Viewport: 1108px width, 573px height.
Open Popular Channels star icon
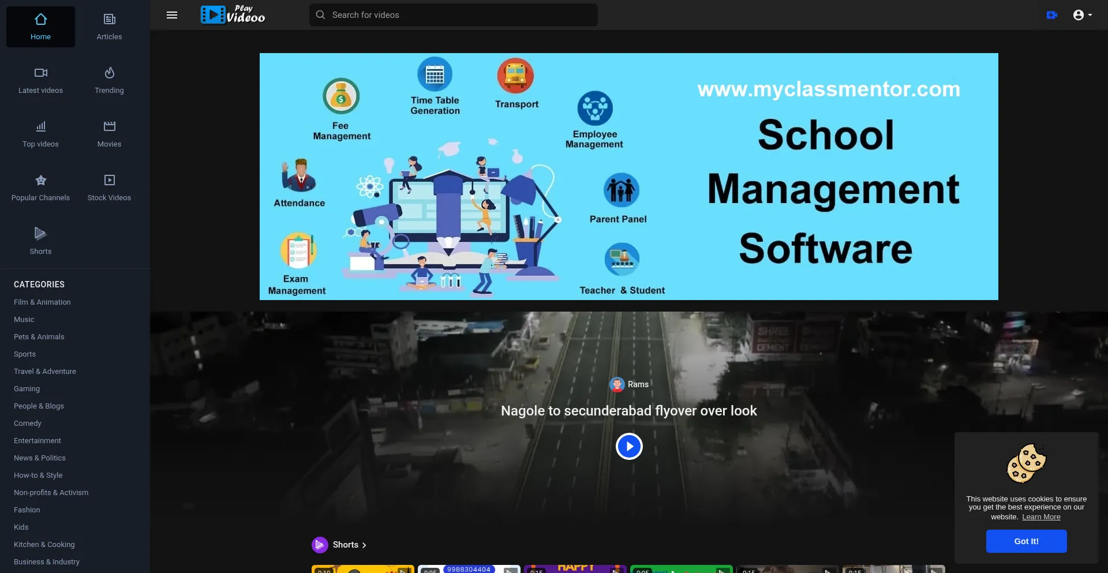point(40,180)
